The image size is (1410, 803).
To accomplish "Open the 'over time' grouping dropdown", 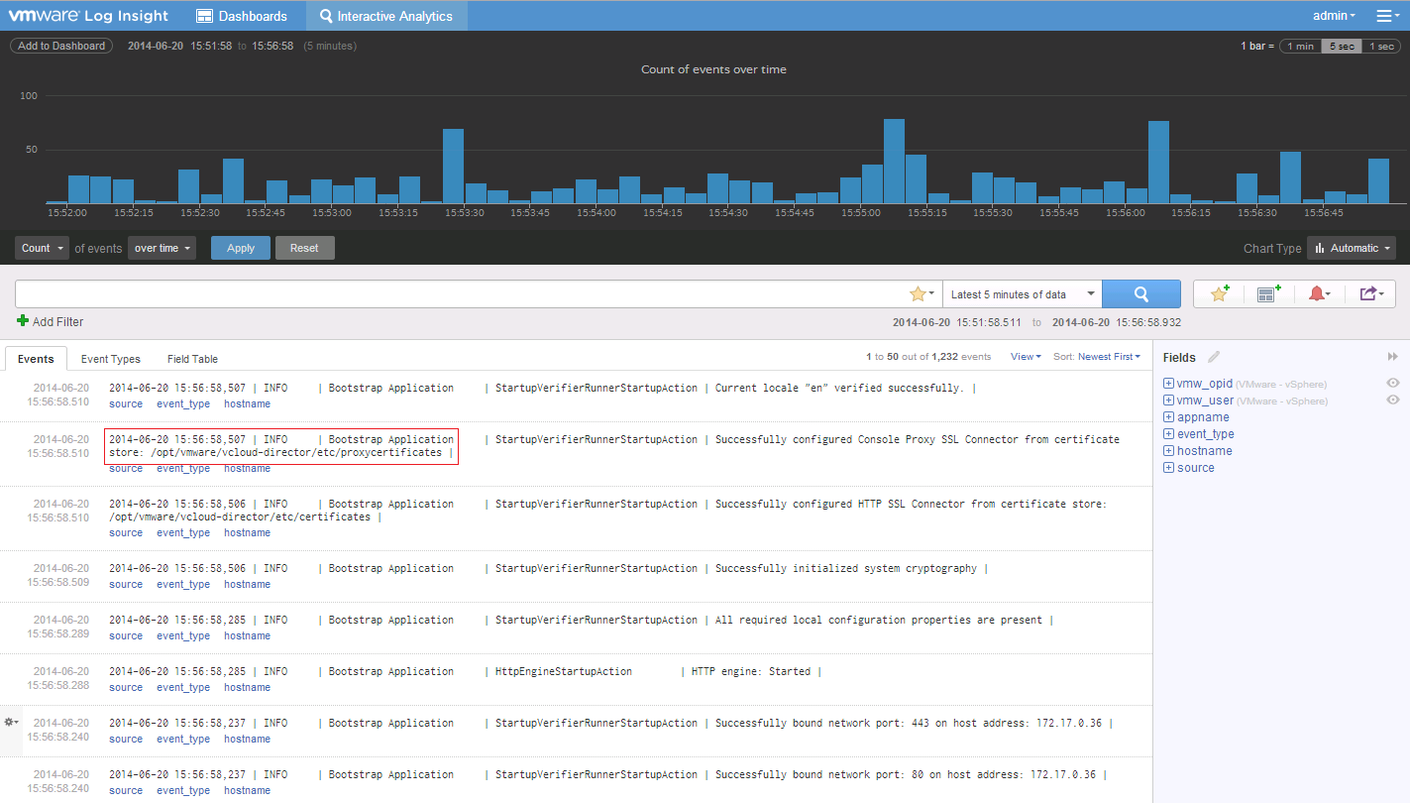I will click(162, 248).
